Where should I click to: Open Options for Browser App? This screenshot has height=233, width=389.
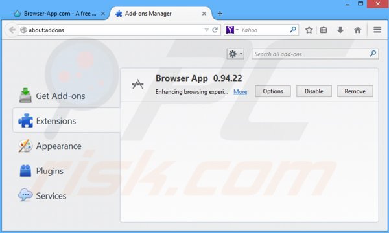coord(273,91)
